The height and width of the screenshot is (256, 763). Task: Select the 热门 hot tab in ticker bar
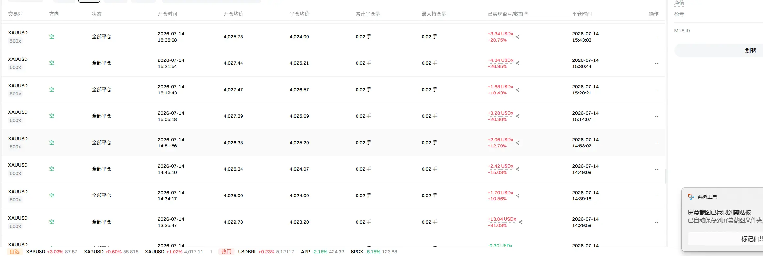point(226,252)
